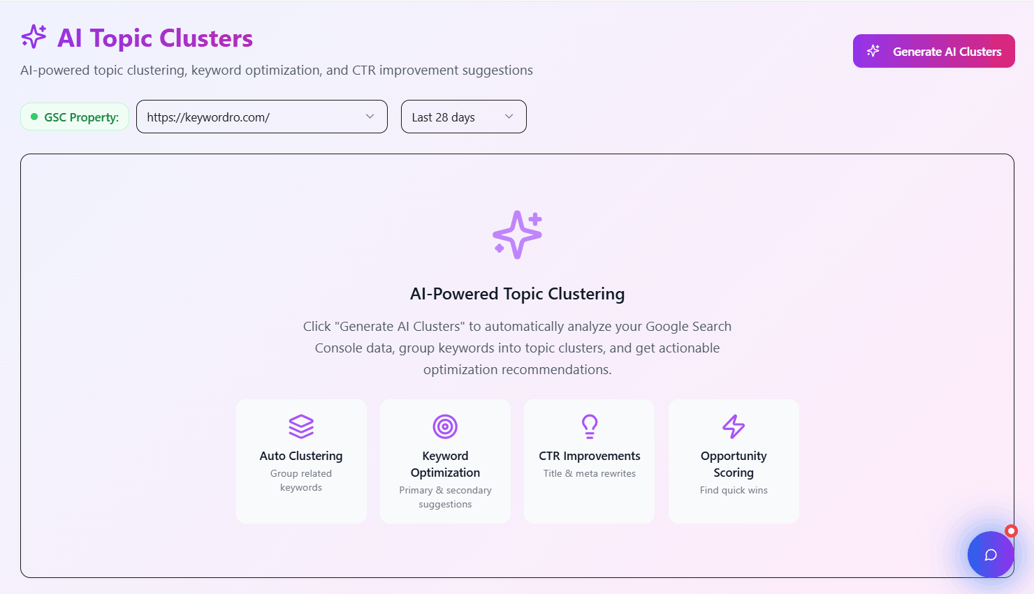The height and width of the screenshot is (594, 1034).
Task: Select the stacked layers icon for Auto Clustering
Action: click(301, 426)
